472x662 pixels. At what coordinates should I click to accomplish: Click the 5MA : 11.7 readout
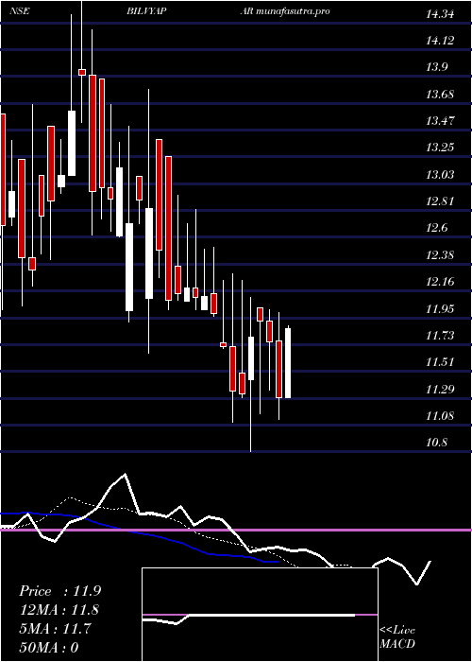(55, 629)
